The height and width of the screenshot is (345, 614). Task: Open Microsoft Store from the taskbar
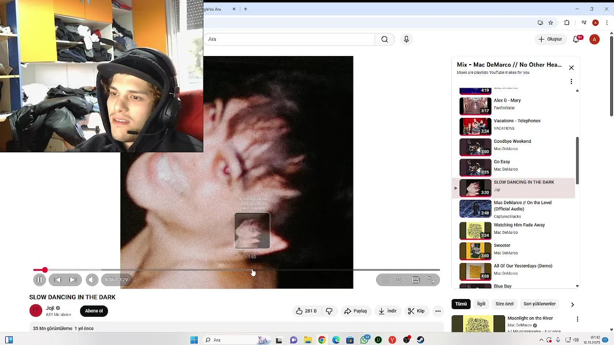tap(350, 340)
